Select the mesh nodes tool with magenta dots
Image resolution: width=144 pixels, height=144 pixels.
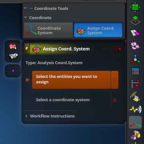point(135,46)
